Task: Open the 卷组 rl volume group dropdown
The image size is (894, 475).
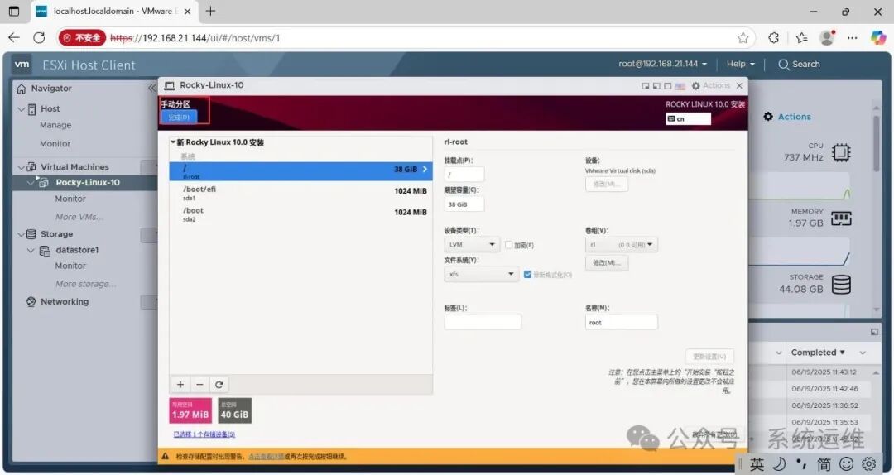Action: pyautogui.click(x=621, y=245)
